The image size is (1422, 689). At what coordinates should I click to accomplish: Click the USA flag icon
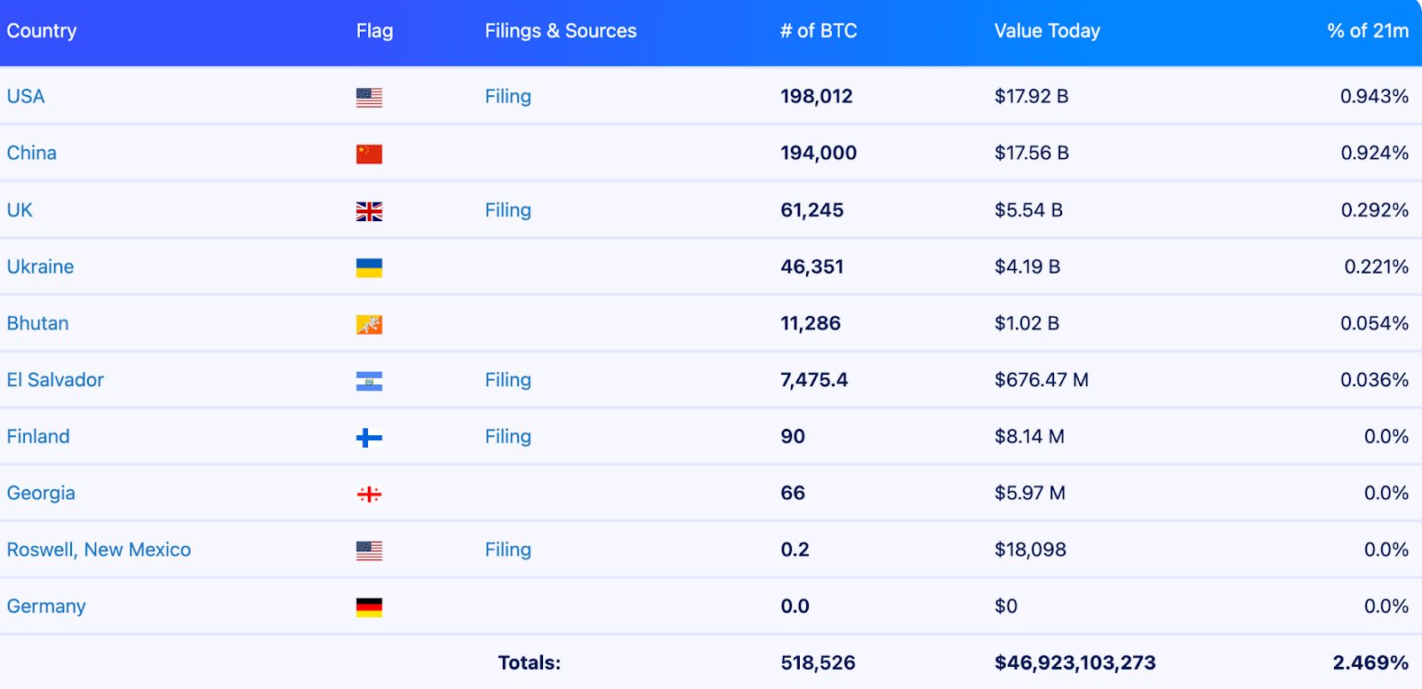coord(368,96)
